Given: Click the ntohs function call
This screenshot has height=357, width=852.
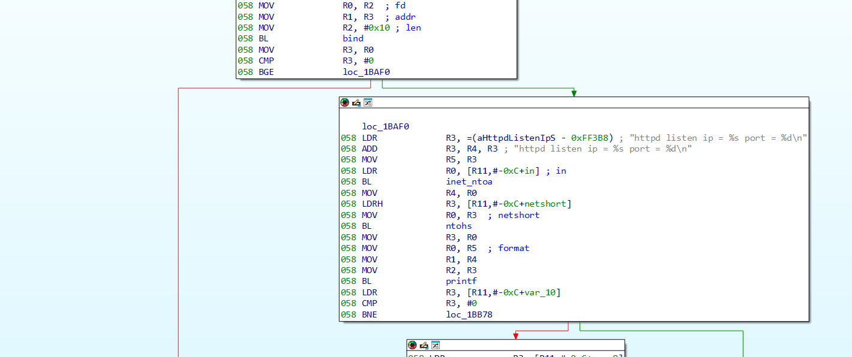Looking at the screenshot, I should pyautogui.click(x=458, y=226).
